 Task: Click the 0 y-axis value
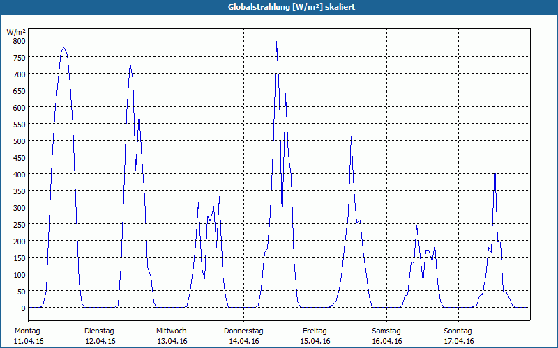tap(23, 308)
